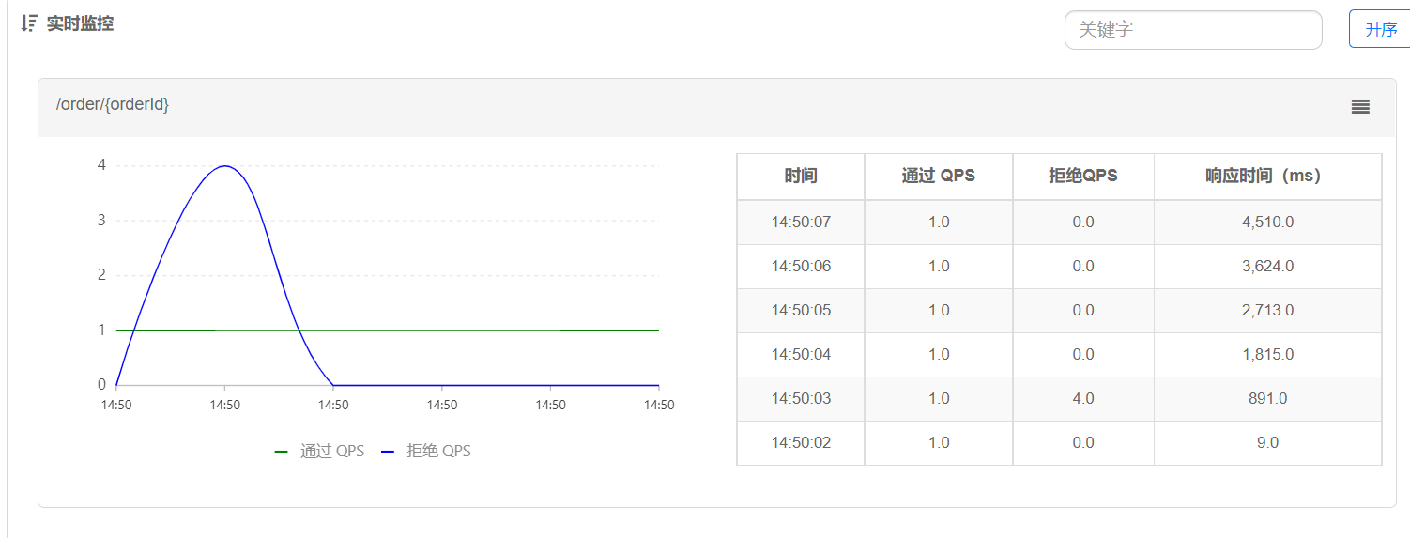Click response time value 9.0
Viewport: 1410px width, 538px height.
pyautogui.click(x=1267, y=443)
